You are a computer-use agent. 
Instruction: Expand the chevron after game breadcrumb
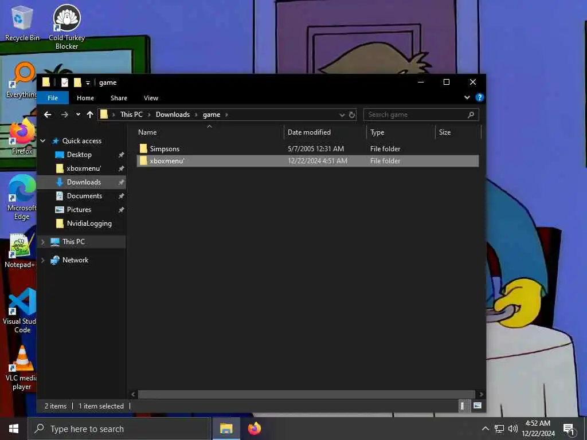(x=226, y=115)
